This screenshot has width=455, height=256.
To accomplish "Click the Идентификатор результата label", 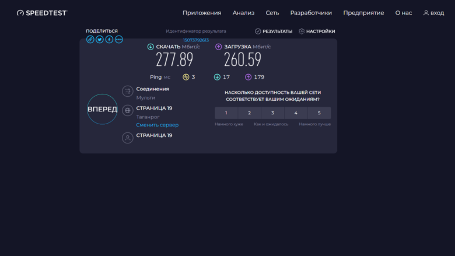I will tap(196, 31).
